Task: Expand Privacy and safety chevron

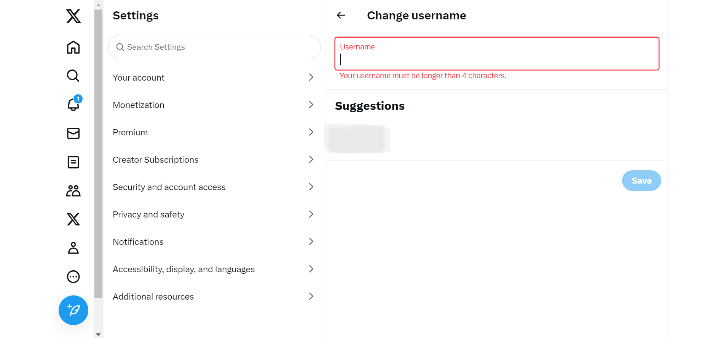Action: [311, 214]
